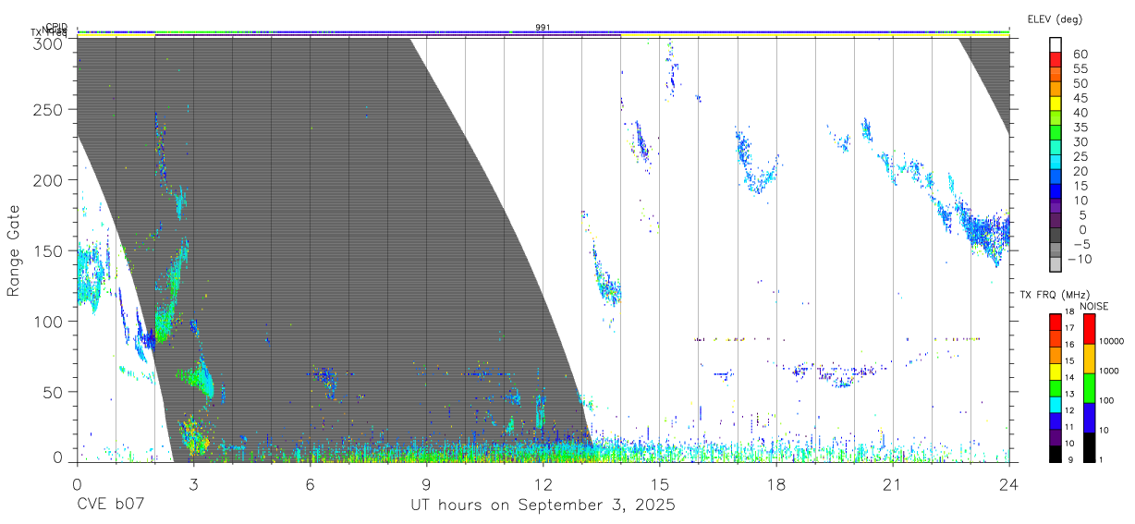Select the black bottom segment of TX FRQ bar
This screenshot has width=1135, height=524.
click(1056, 452)
